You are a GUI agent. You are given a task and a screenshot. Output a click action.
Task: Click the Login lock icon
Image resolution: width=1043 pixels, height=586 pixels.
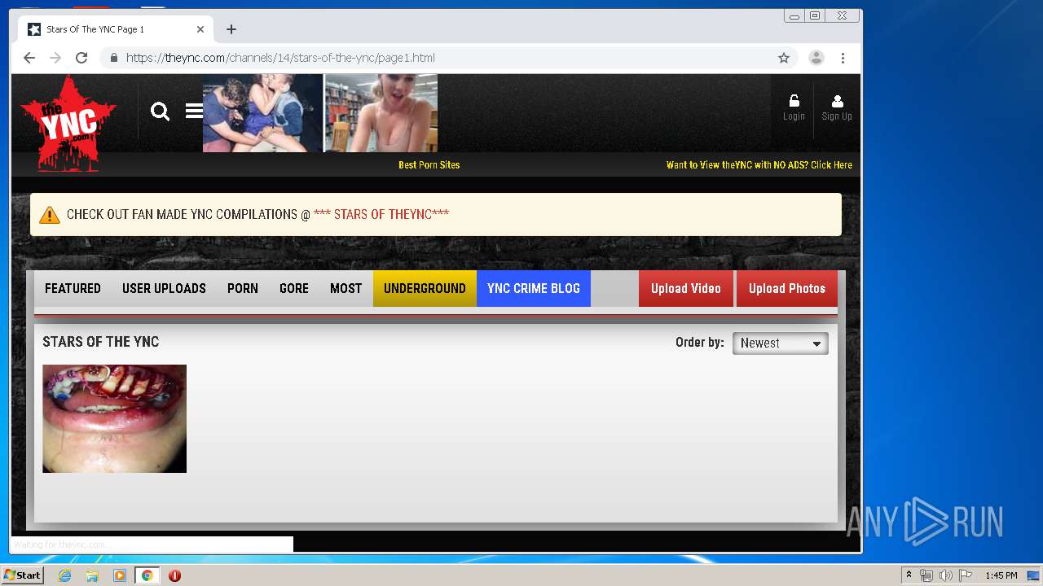point(794,101)
